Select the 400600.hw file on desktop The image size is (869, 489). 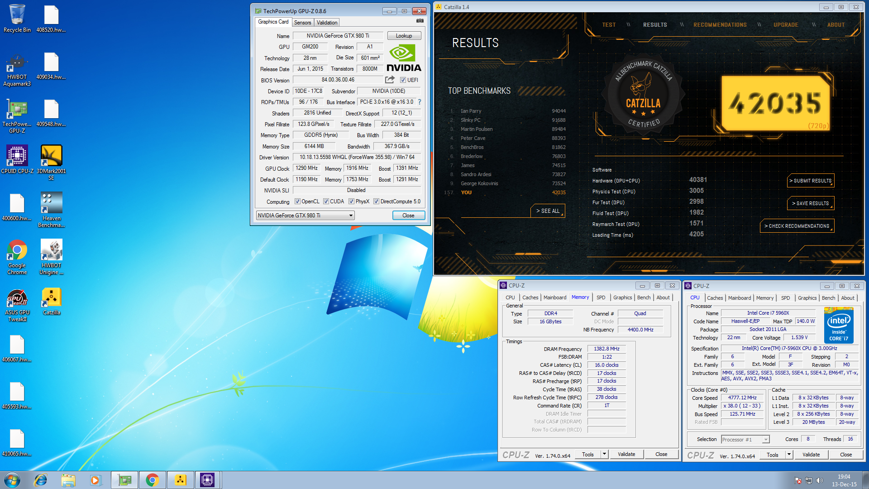coord(17,207)
